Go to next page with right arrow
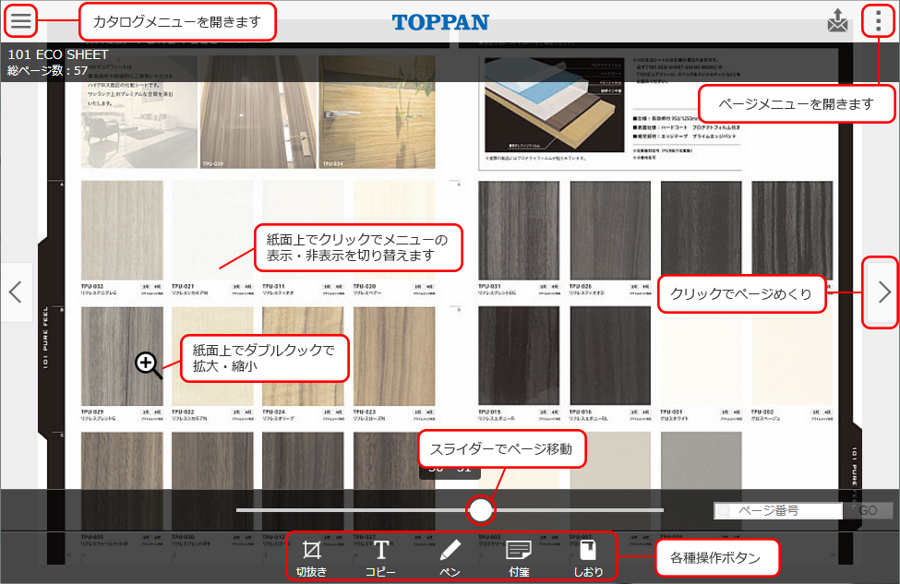This screenshot has width=900, height=584. (883, 292)
